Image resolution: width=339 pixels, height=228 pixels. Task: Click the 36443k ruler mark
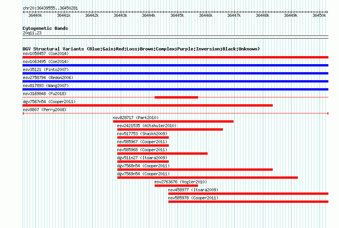(x=120, y=15)
